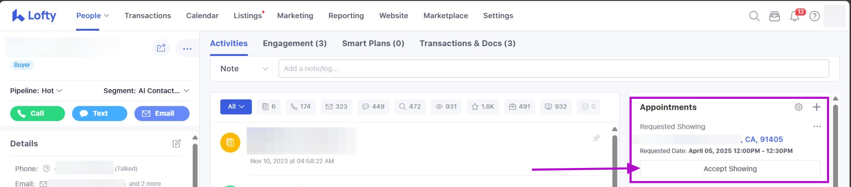Switch to Engagement (3) tab
The height and width of the screenshot is (187, 851).
pyautogui.click(x=295, y=43)
